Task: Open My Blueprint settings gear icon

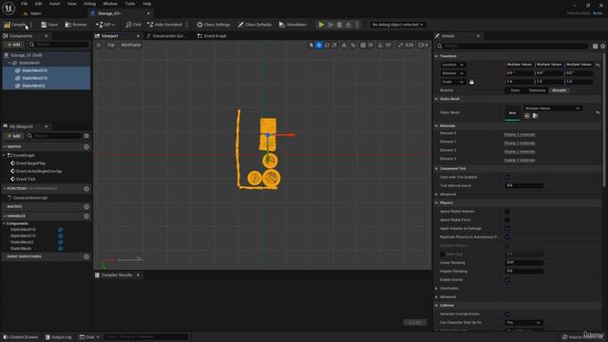Action: click(86, 136)
